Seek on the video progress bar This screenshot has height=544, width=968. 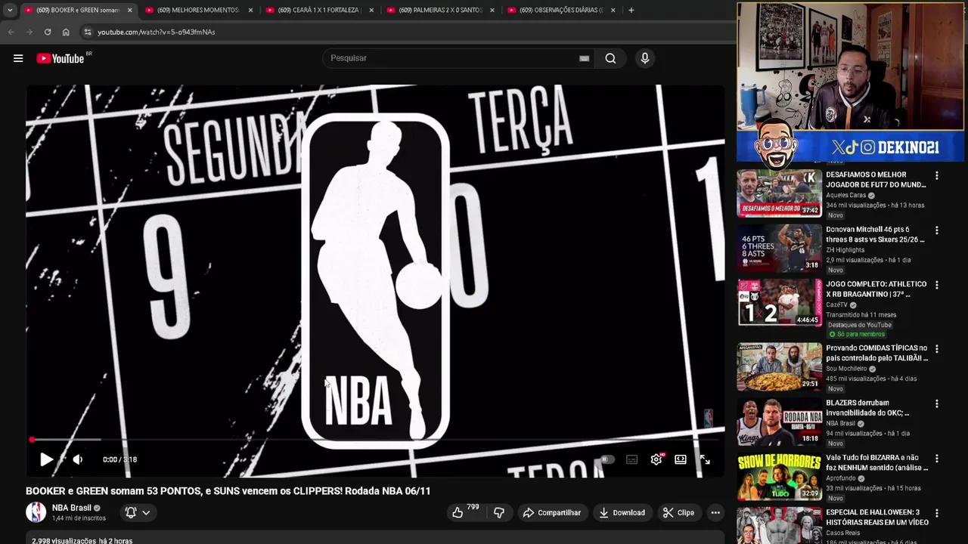tap(375, 439)
